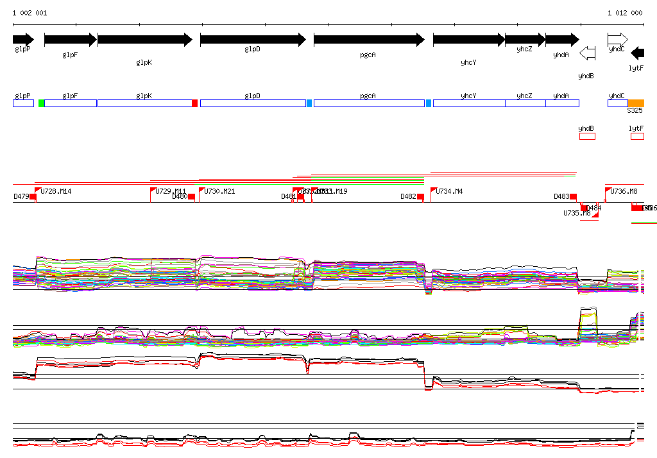
Task: Select the blue-outlined yhcZ annotation box
Action: click(x=525, y=103)
